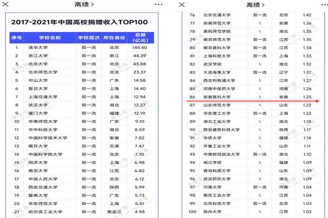The image size is (328, 218).
Task: Click 华中科技大学 in row 11
Action: (43, 130)
